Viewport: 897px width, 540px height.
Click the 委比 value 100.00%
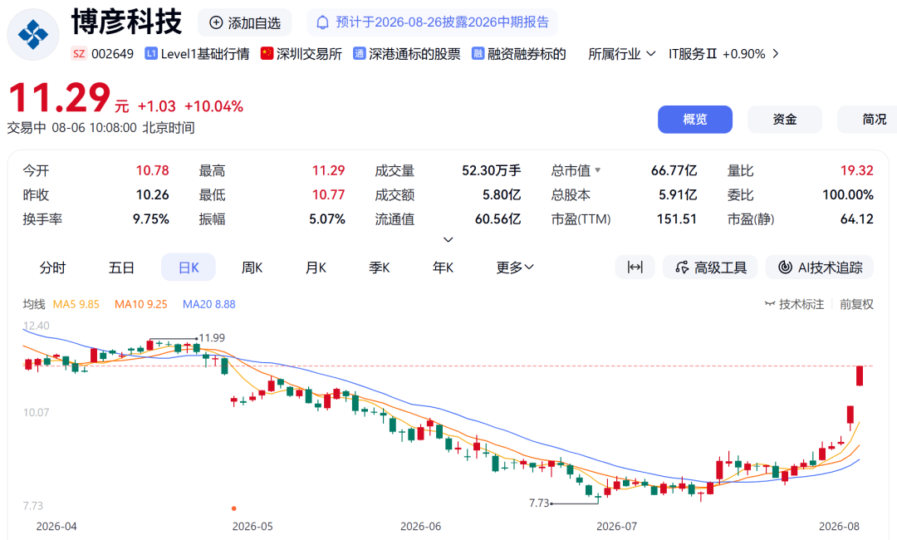(x=848, y=195)
